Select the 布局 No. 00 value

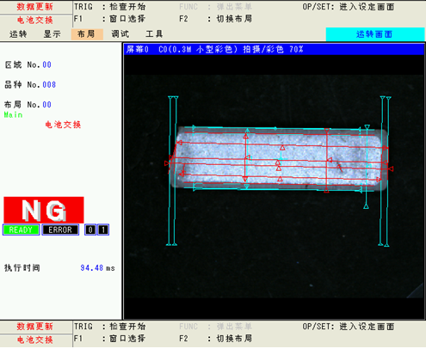(x=46, y=105)
